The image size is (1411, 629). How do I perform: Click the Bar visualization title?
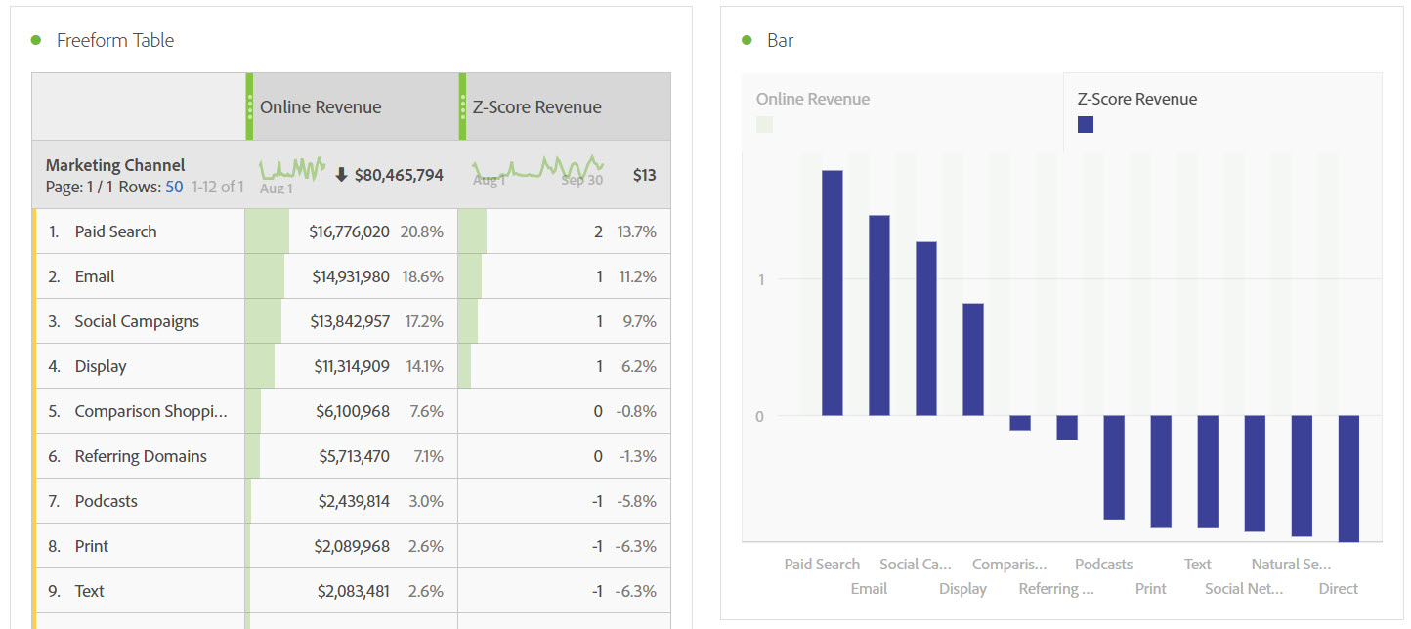click(x=781, y=40)
